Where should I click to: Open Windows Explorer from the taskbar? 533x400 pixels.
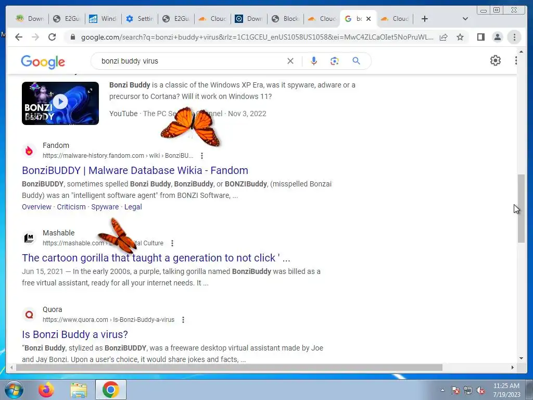(79, 390)
